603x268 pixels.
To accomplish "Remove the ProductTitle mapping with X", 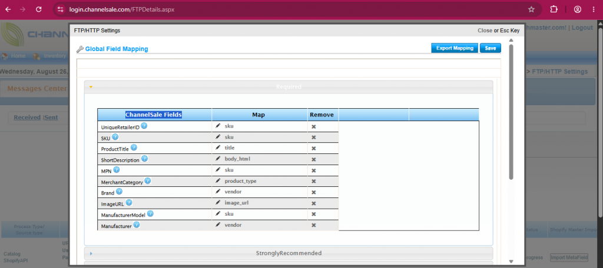I will tap(313, 148).
